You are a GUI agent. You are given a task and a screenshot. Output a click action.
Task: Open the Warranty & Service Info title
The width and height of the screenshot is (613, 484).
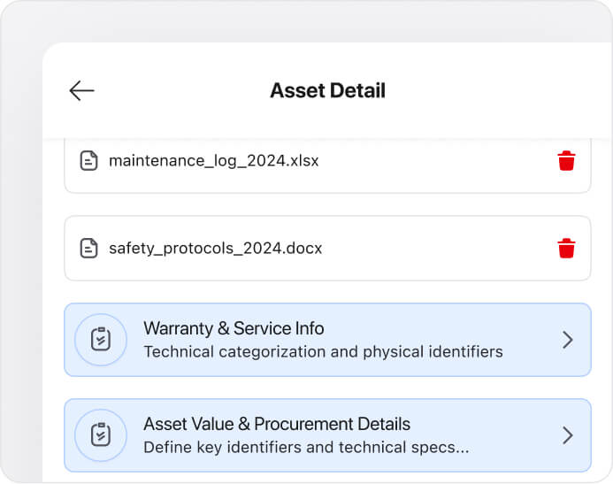(x=234, y=328)
